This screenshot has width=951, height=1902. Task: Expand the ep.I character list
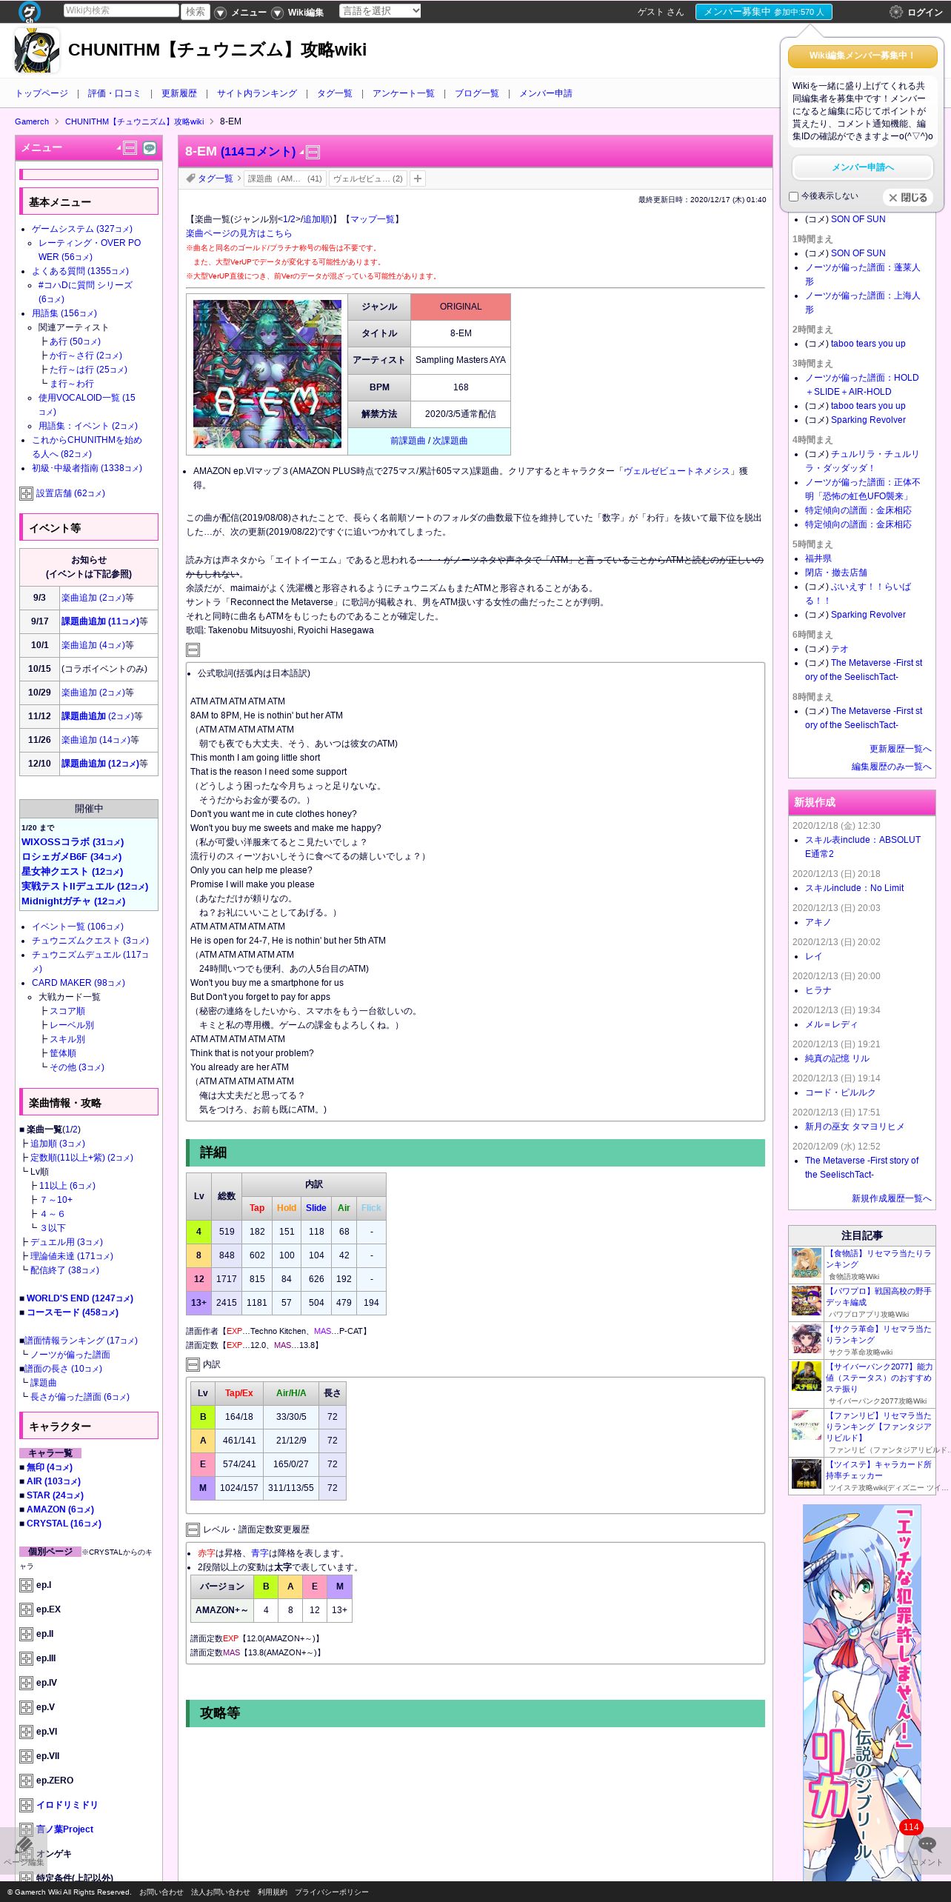26,1585
